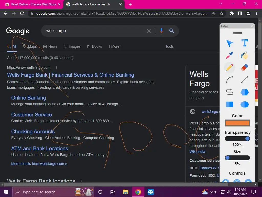Close the Paint Online Chrome Web Store tab

[59, 4]
